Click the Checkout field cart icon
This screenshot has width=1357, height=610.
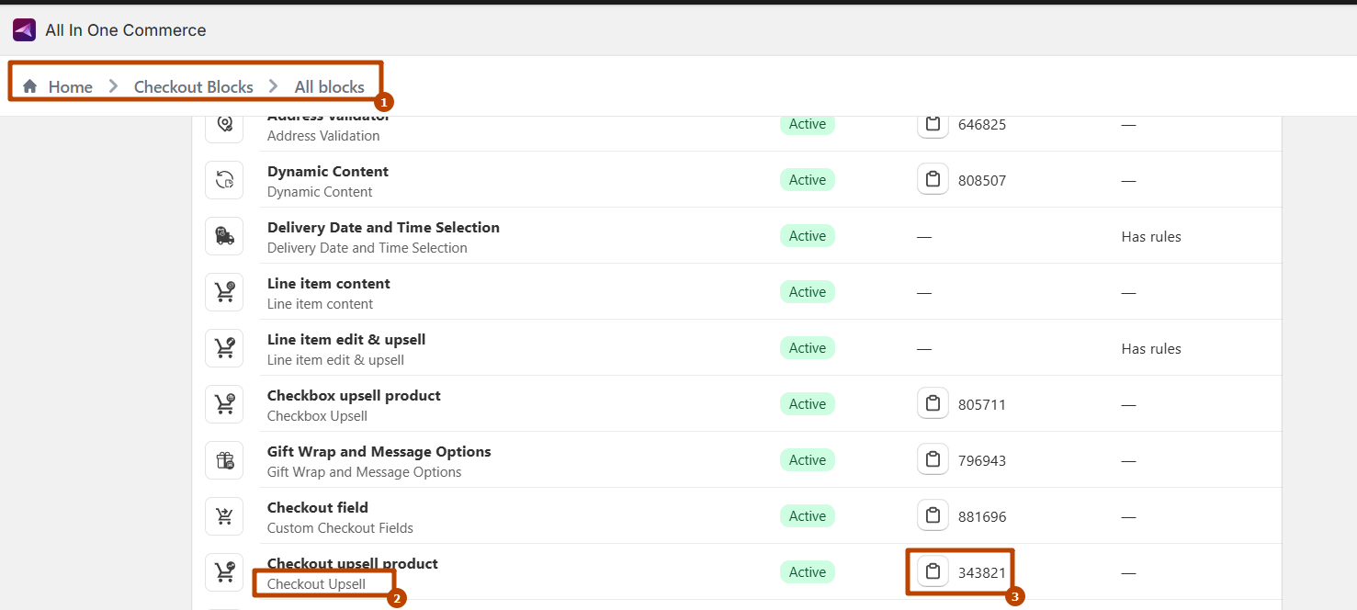pyautogui.click(x=224, y=516)
